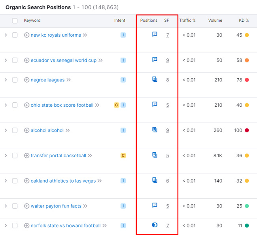Click the position icon in negroe leagues row

click(x=155, y=79)
